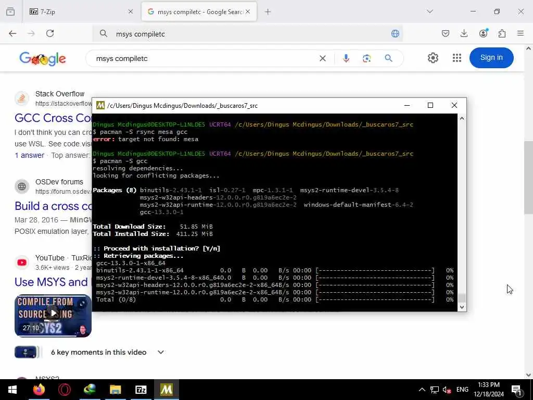Click the translate page icon in address bar
The height and width of the screenshot is (400, 533).
click(x=395, y=33)
